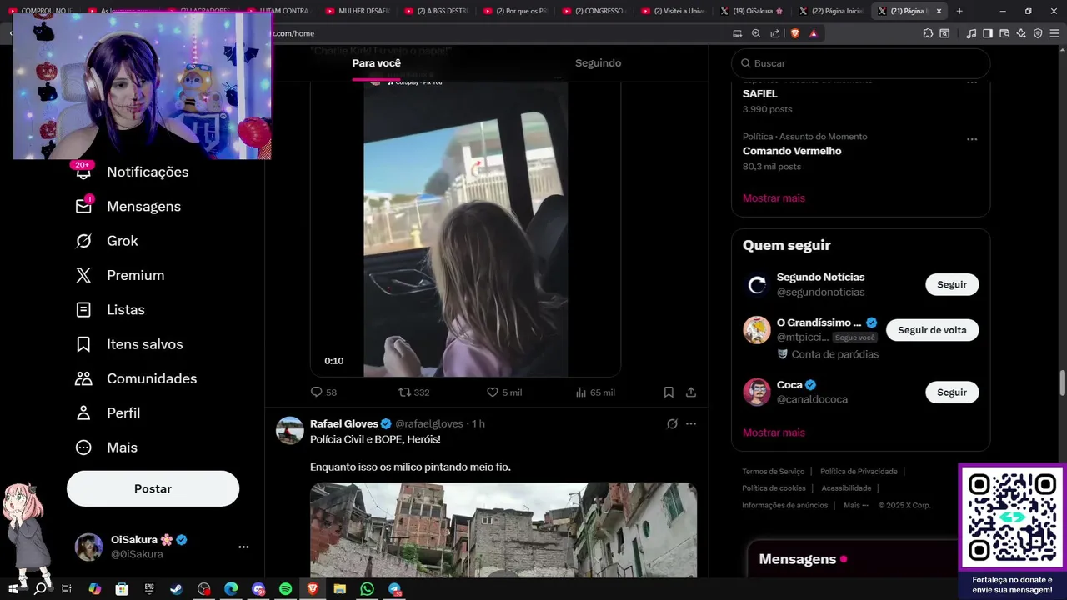Open the Perfil page
Viewport: 1067px width, 600px height.
click(x=108, y=412)
